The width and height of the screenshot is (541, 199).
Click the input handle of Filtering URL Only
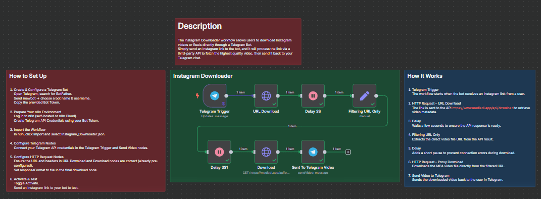click(353, 96)
